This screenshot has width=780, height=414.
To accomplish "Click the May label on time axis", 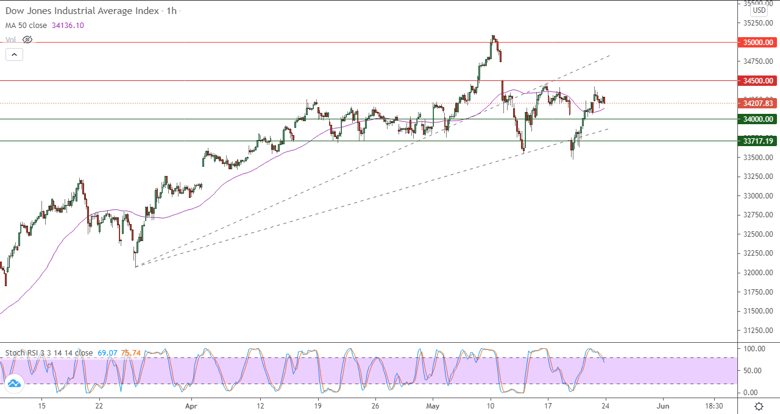I will click(x=433, y=405).
